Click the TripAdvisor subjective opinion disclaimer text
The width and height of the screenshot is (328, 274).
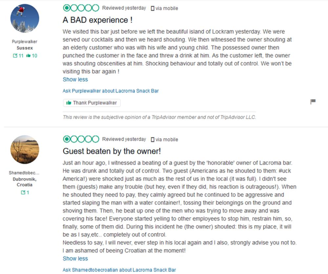click(x=159, y=117)
